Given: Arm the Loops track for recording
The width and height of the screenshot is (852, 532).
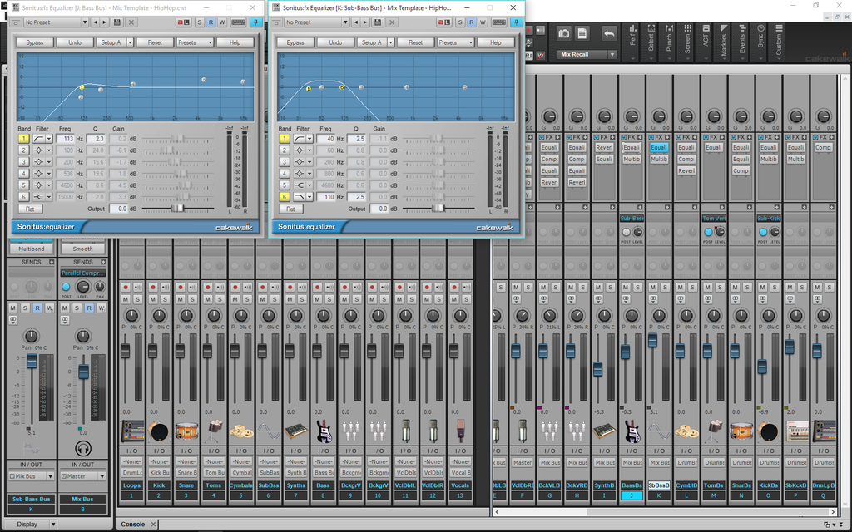Looking at the screenshot, I should tap(125, 287).
